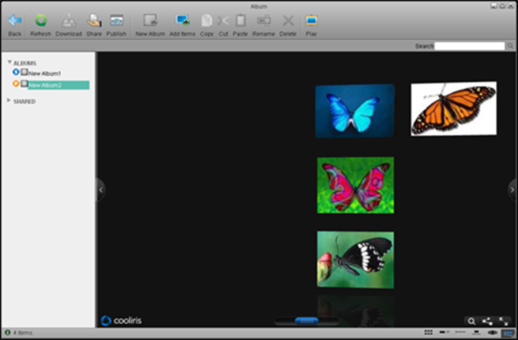This screenshot has width=518, height=340.
Task: Select New Album1 in the sidebar
Action: pos(45,73)
